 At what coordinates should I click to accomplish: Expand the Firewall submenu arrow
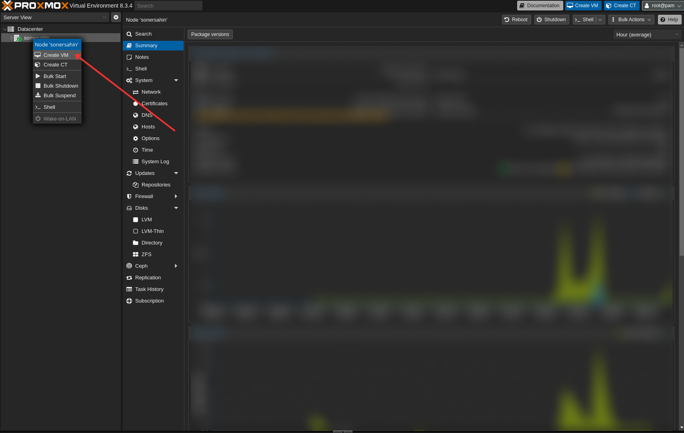click(176, 196)
